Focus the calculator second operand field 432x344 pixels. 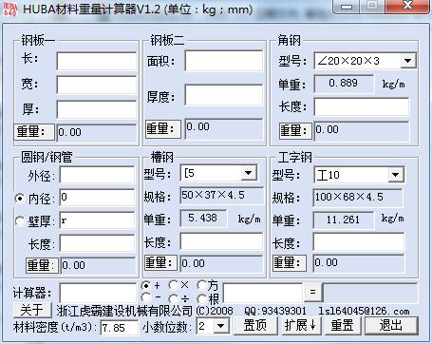coord(263,293)
